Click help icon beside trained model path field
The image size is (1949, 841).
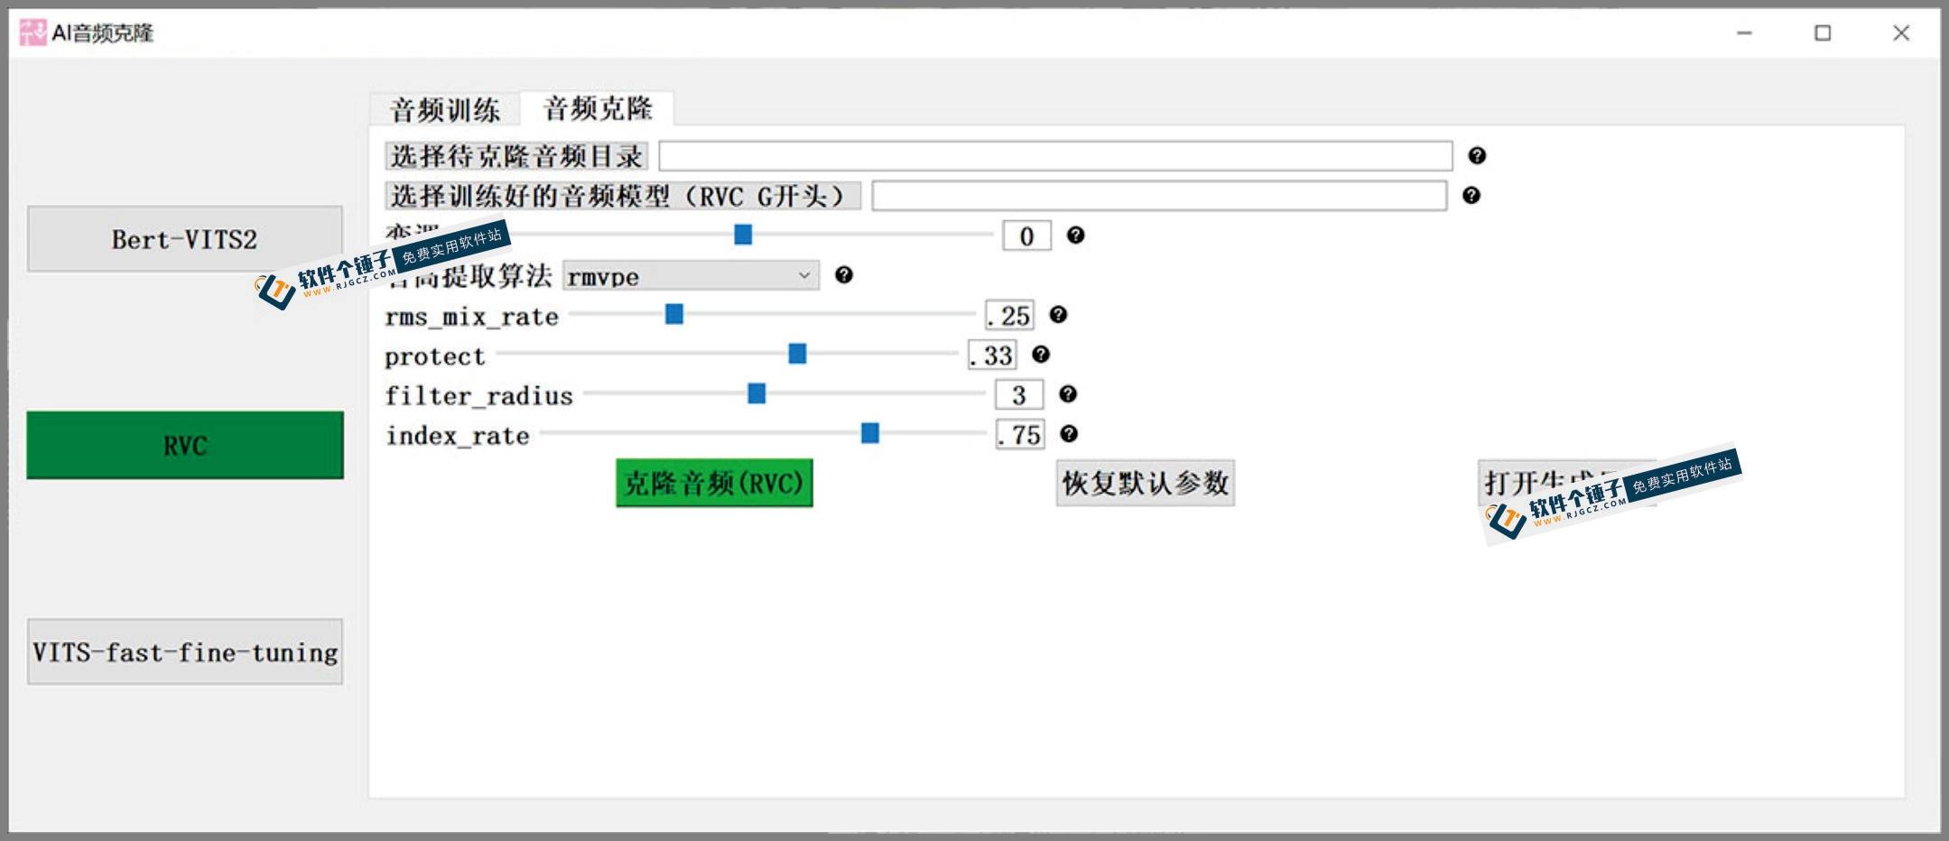point(1471,196)
